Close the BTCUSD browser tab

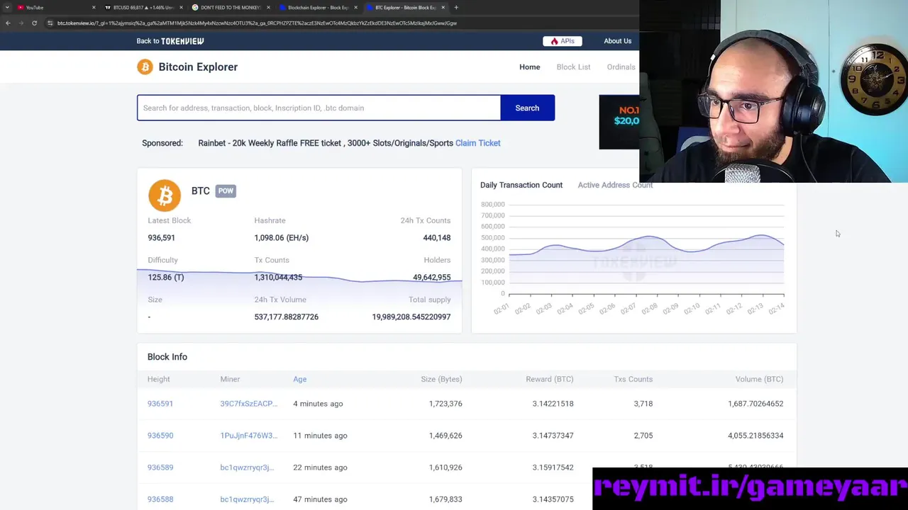(181, 7)
